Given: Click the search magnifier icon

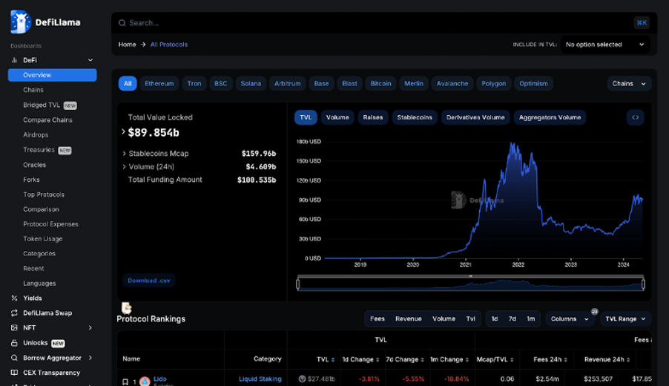Looking at the screenshot, I should pos(122,23).
